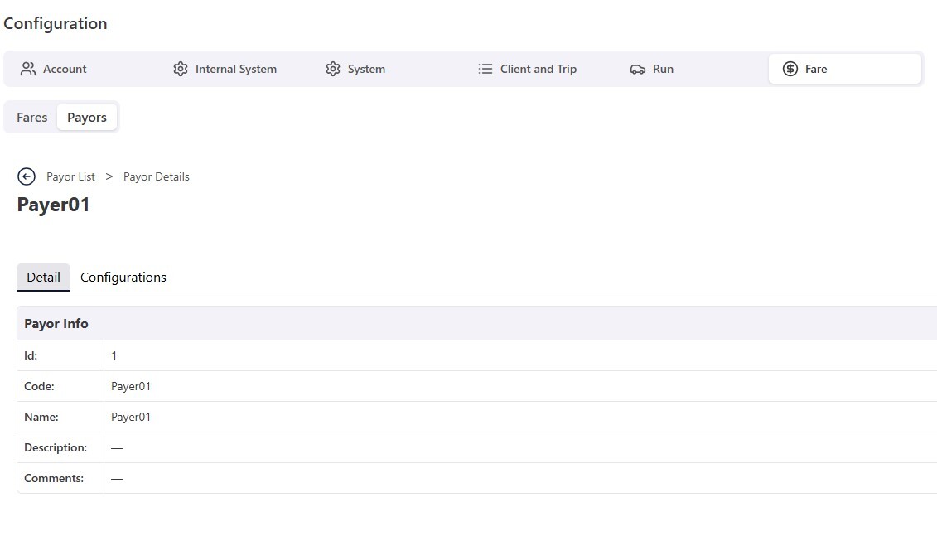Screen dimensions: 937x560
Task: Go back using the circled arrow icon
Action: pos(27,176)
